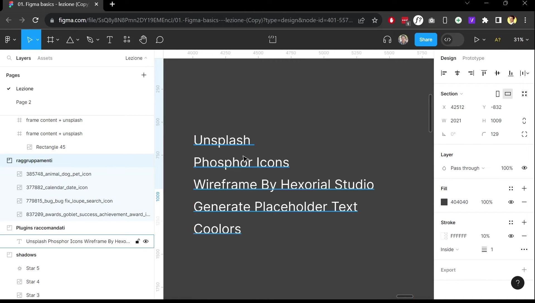535x303 pixels.
Task: Select Page 2
Action: (x=24, y=102)
